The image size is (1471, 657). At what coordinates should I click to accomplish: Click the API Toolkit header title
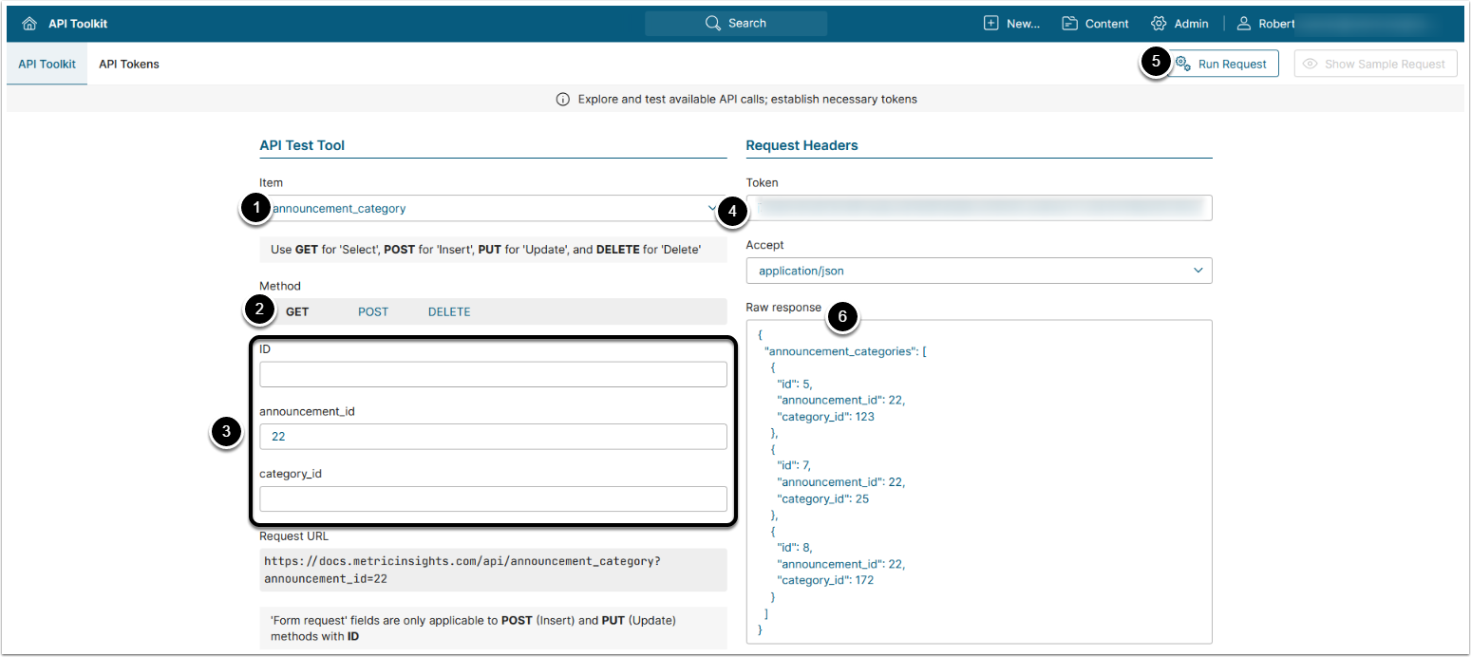(x=78, y=24)
